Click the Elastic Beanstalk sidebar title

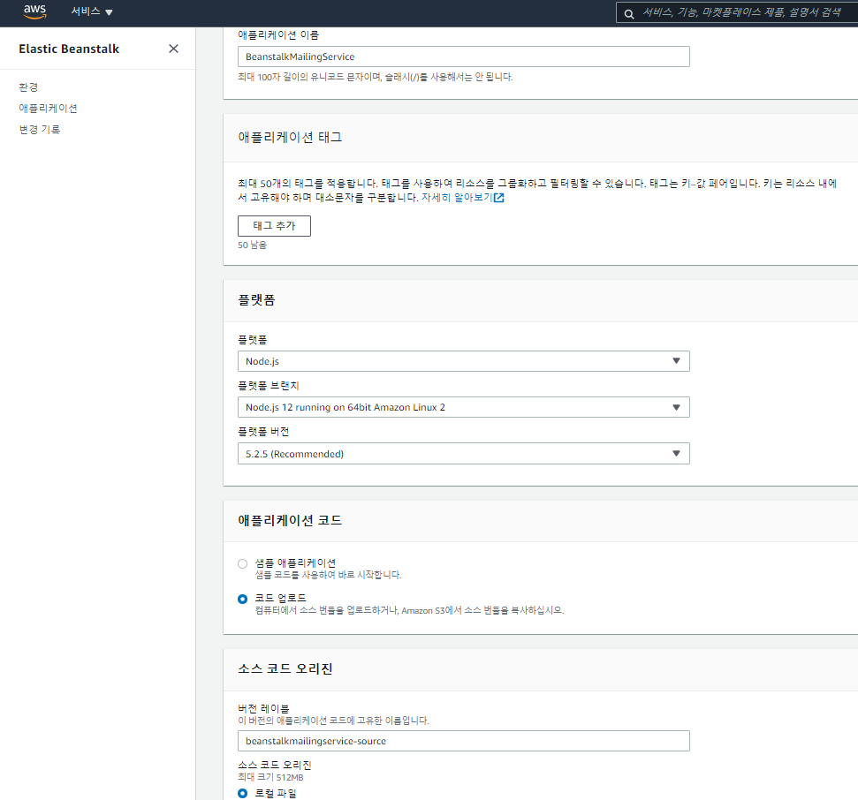click(x=69, y=49)
